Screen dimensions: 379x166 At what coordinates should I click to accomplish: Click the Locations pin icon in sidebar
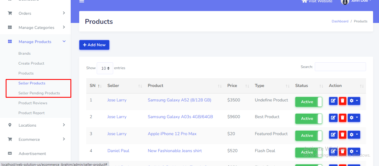10,125
